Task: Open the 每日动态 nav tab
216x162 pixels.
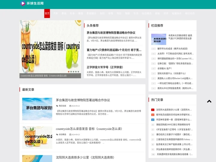Action: [190, 13]
